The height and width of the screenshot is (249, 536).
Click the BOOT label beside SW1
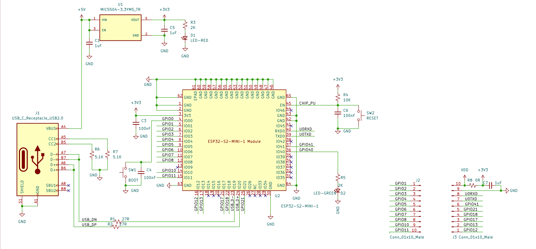(133, 180)
